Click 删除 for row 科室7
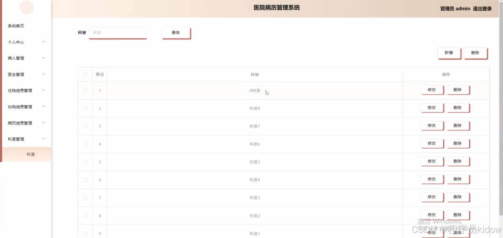The height and width of the screenshot is (238, 503). 458,126
